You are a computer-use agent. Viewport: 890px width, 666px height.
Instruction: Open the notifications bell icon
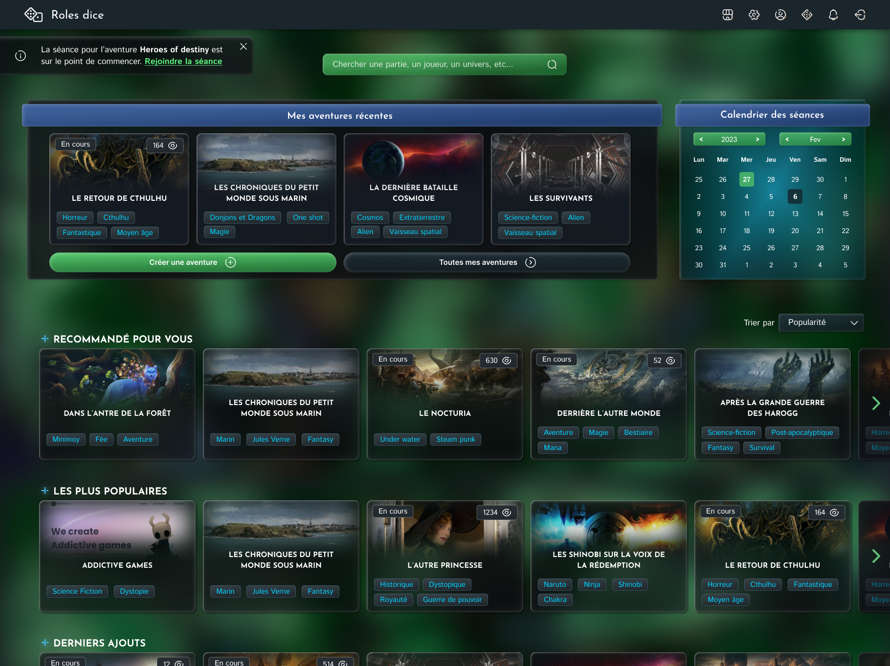coord(833,15)
